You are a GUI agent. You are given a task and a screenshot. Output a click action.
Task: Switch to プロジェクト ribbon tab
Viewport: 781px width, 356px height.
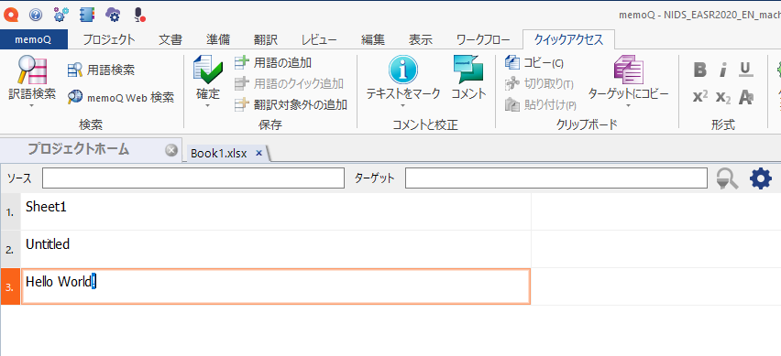(x=108, y=39)
